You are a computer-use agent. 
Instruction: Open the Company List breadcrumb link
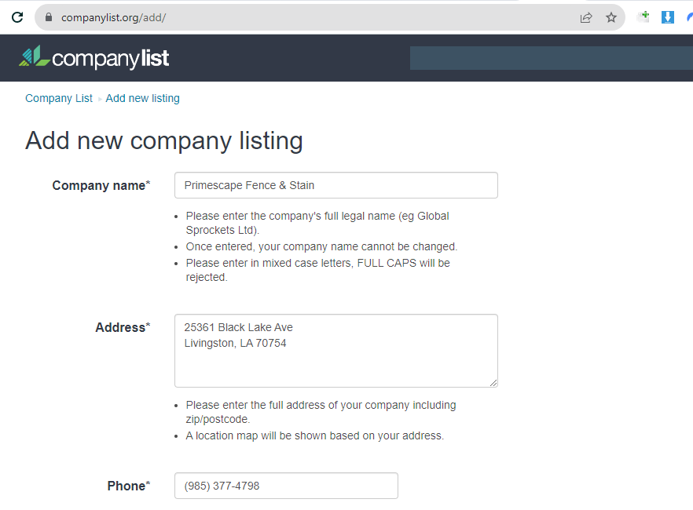tap(59, 98)
